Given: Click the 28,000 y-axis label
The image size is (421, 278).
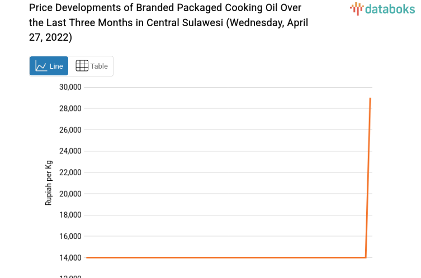Looking at the screenshot, I should (70, 108).
